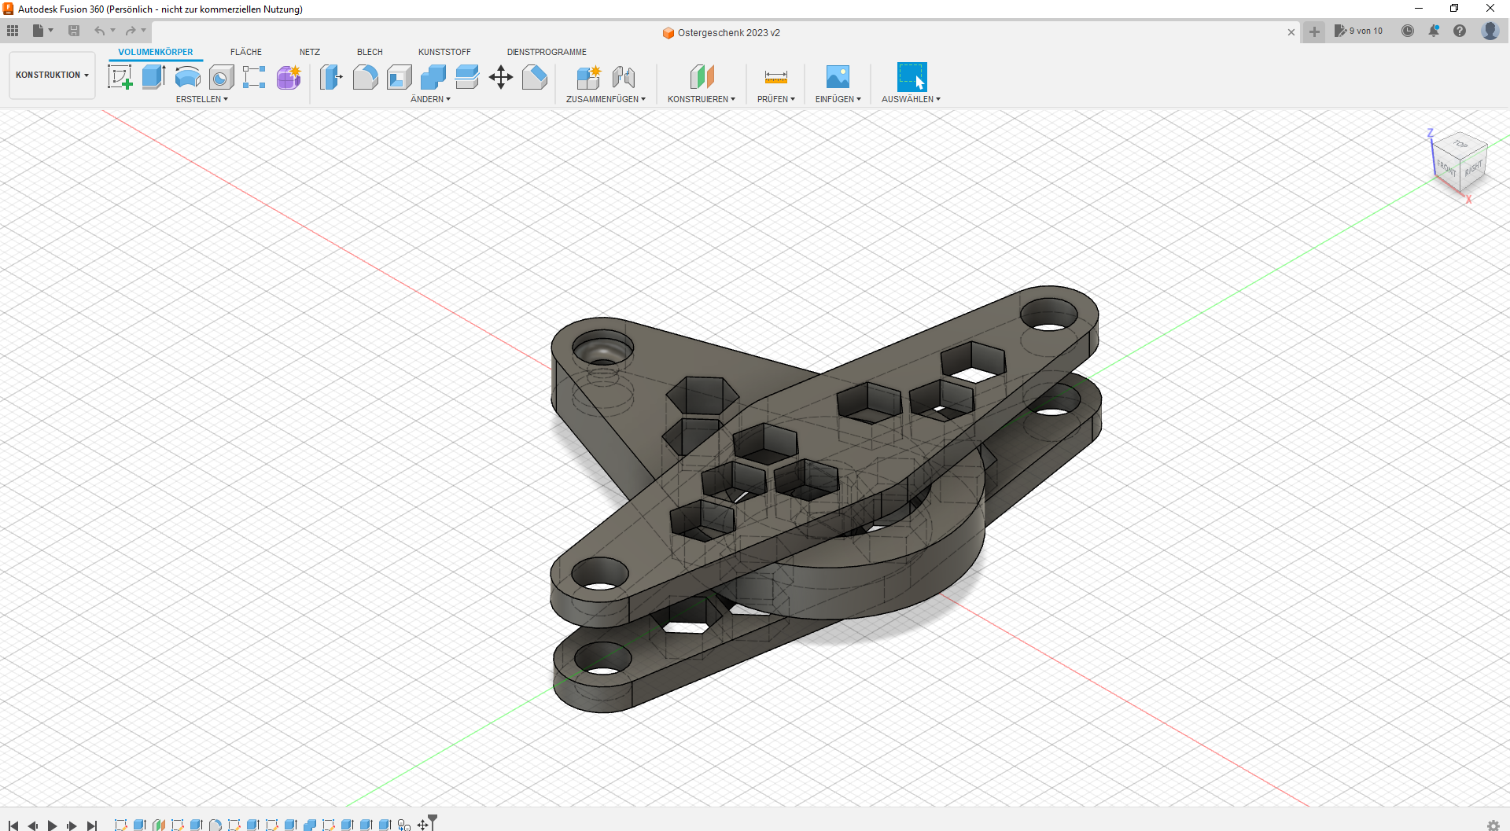
Task: Select the Revolve (Drehung) tool
Action: pos(187,77)
